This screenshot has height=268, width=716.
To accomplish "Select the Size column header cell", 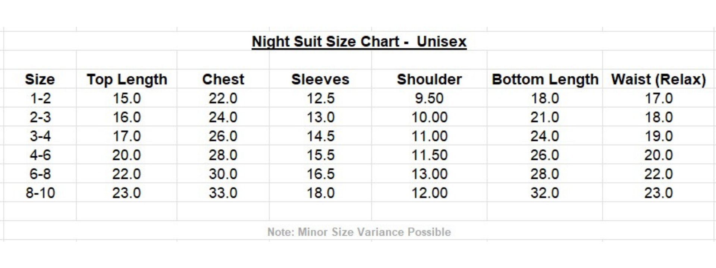I will [x=40, y=79].
